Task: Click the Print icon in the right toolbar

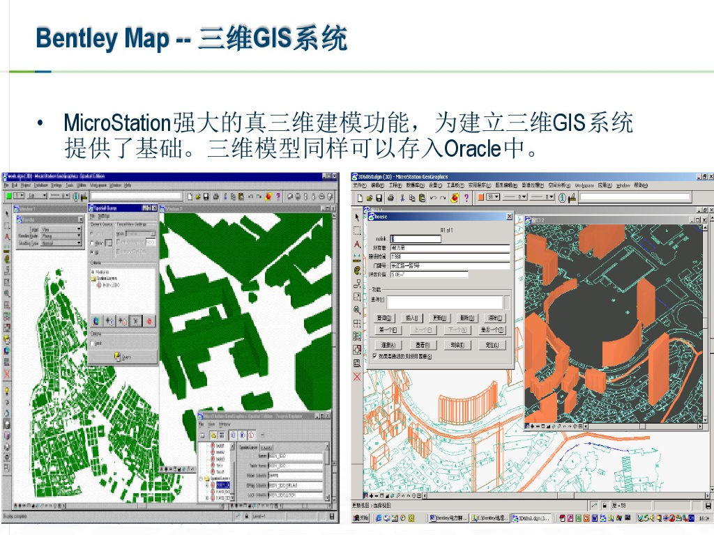Action: click(x=390, y=198)
